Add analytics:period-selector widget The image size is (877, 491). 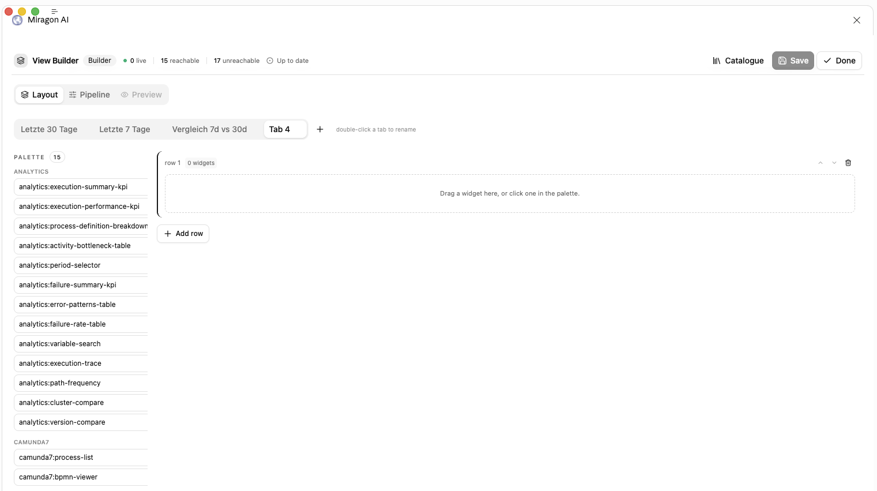pyautogui.click(x=81, y=265)
